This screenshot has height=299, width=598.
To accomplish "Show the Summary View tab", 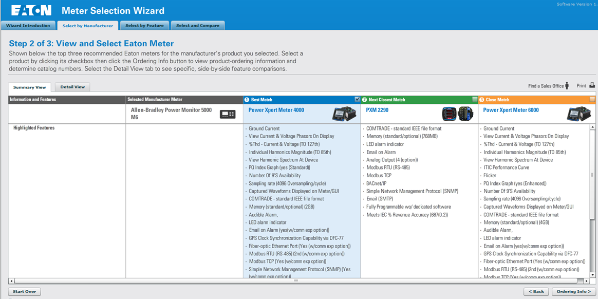I will [29, 87].
